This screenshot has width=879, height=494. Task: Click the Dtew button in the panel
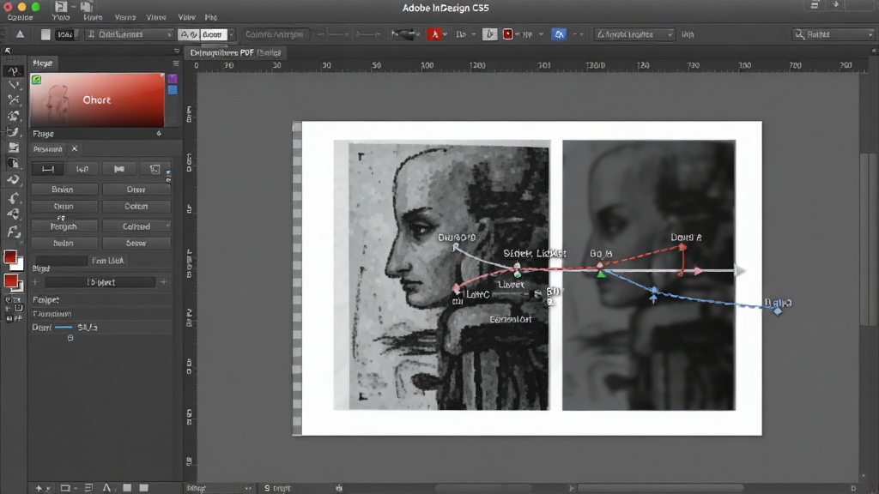[136, 190]
